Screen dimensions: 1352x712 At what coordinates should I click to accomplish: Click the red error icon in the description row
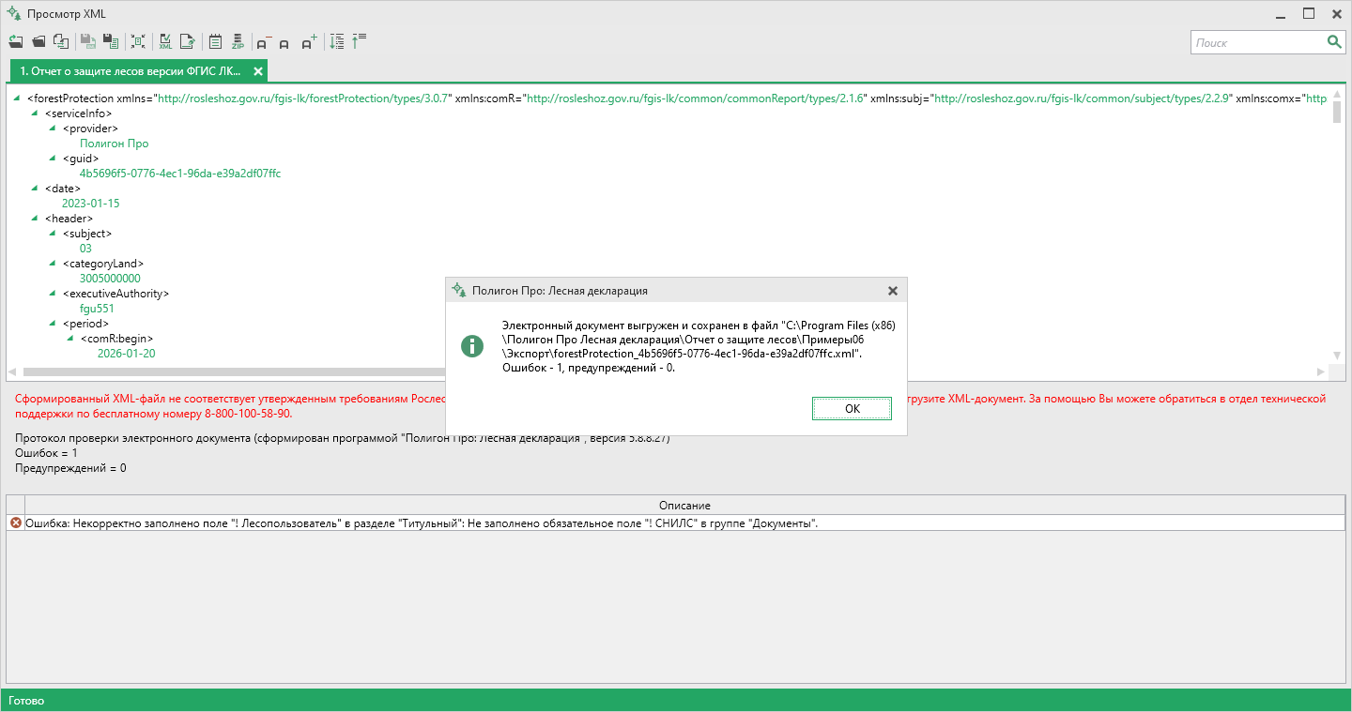15,523
